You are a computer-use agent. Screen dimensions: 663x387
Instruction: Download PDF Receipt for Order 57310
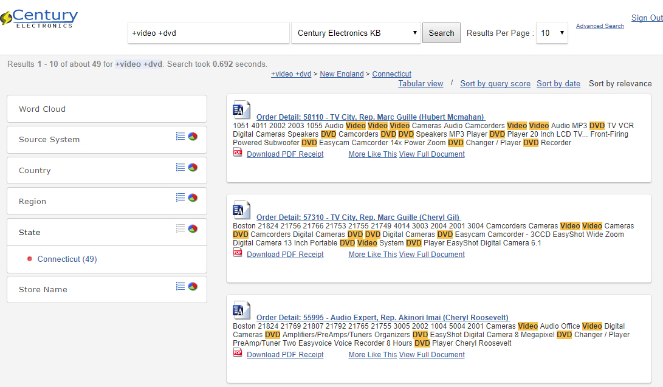tap(285, 255)
